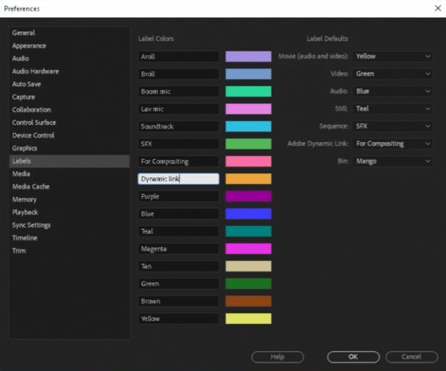Click the For Compositing label name field
The image size is (446, 371).
point(178,161)
